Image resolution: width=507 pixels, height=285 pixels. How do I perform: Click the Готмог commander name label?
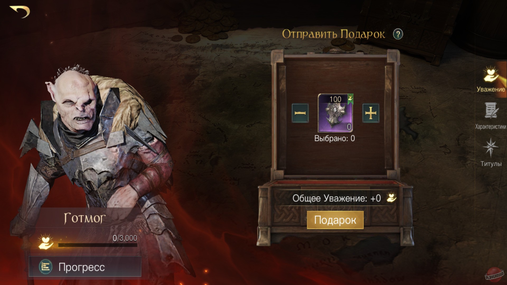tap(84, 218)
